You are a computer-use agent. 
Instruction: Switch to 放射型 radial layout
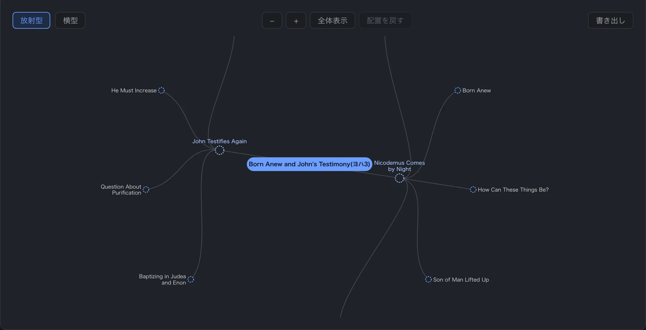(31, 20)
